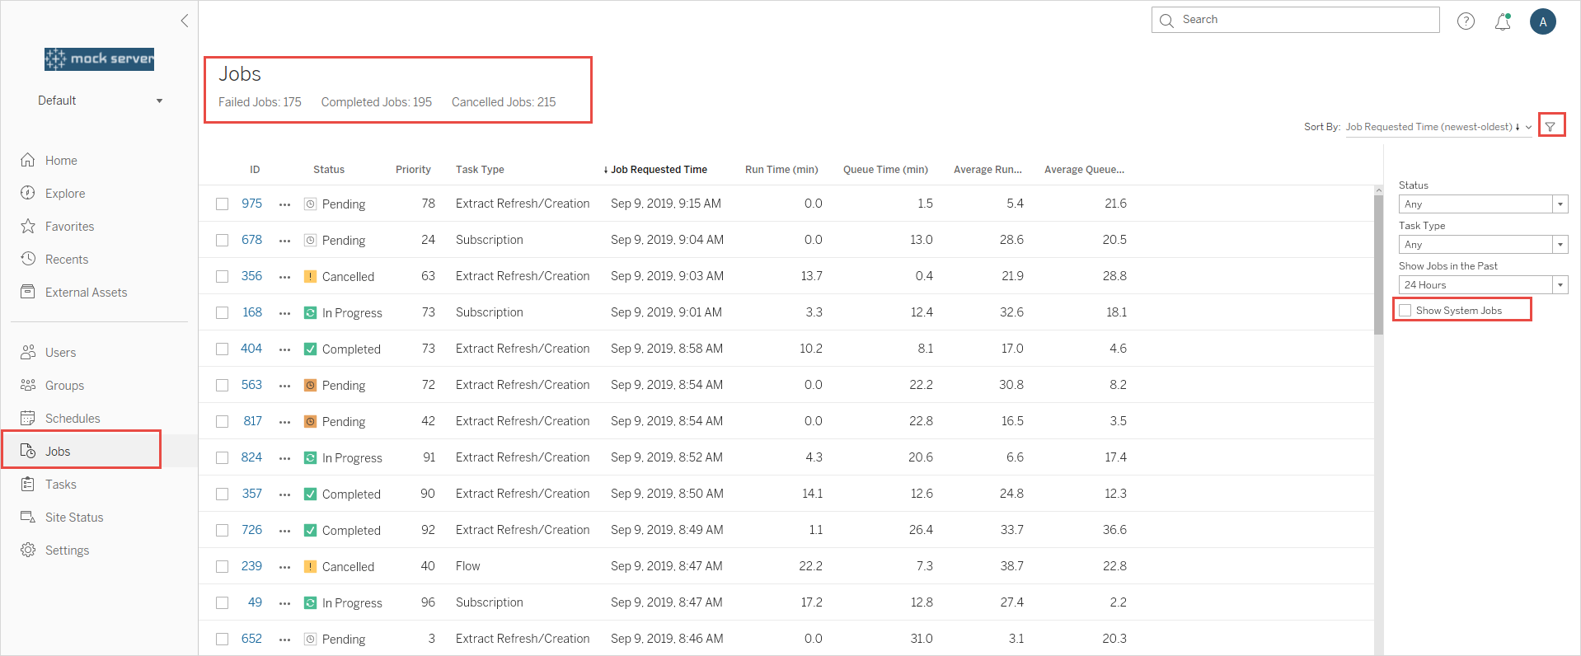Open actions ellipsis for job 975

285,204
